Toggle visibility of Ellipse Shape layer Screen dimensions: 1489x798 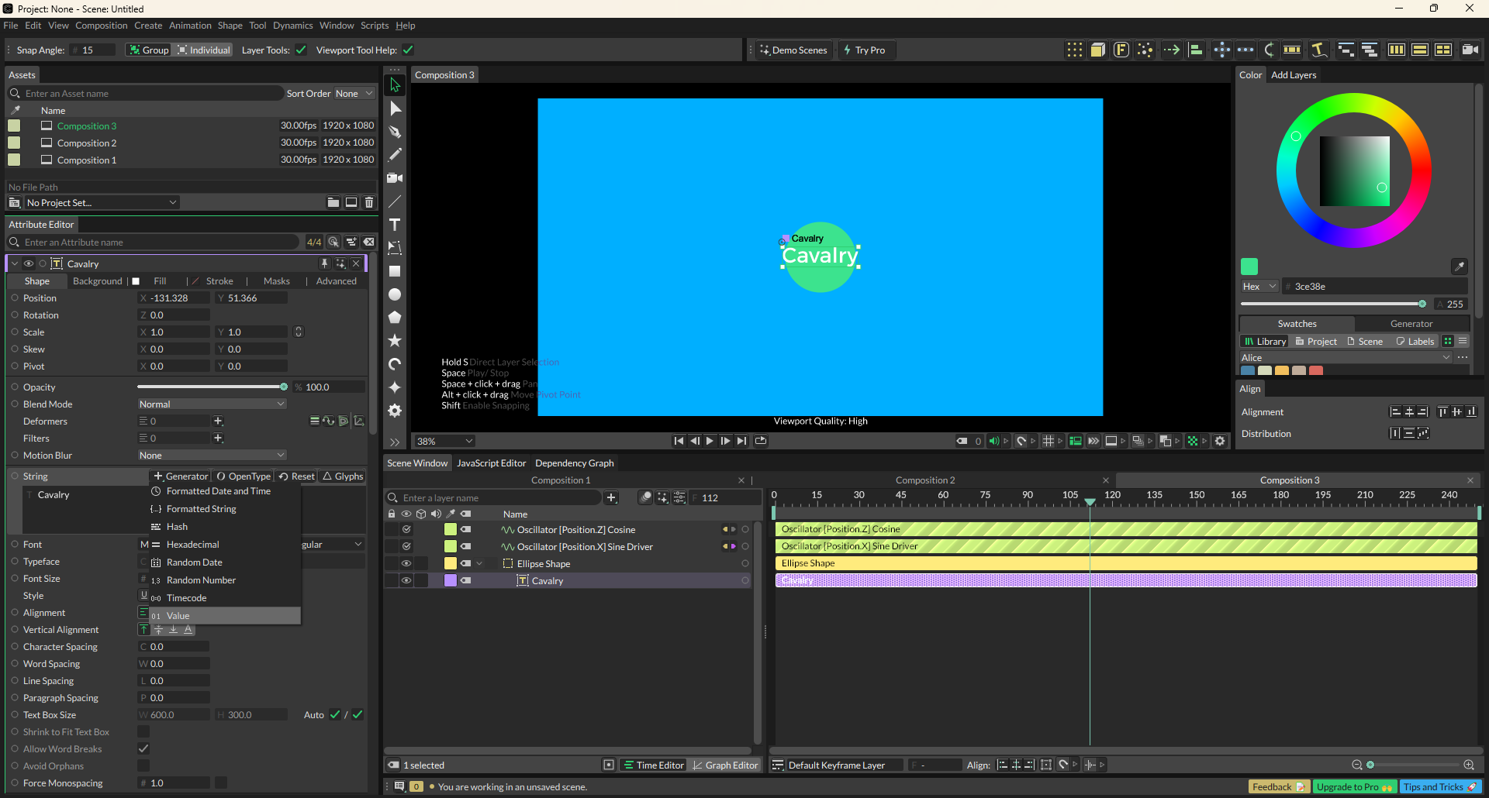point(406,564)
